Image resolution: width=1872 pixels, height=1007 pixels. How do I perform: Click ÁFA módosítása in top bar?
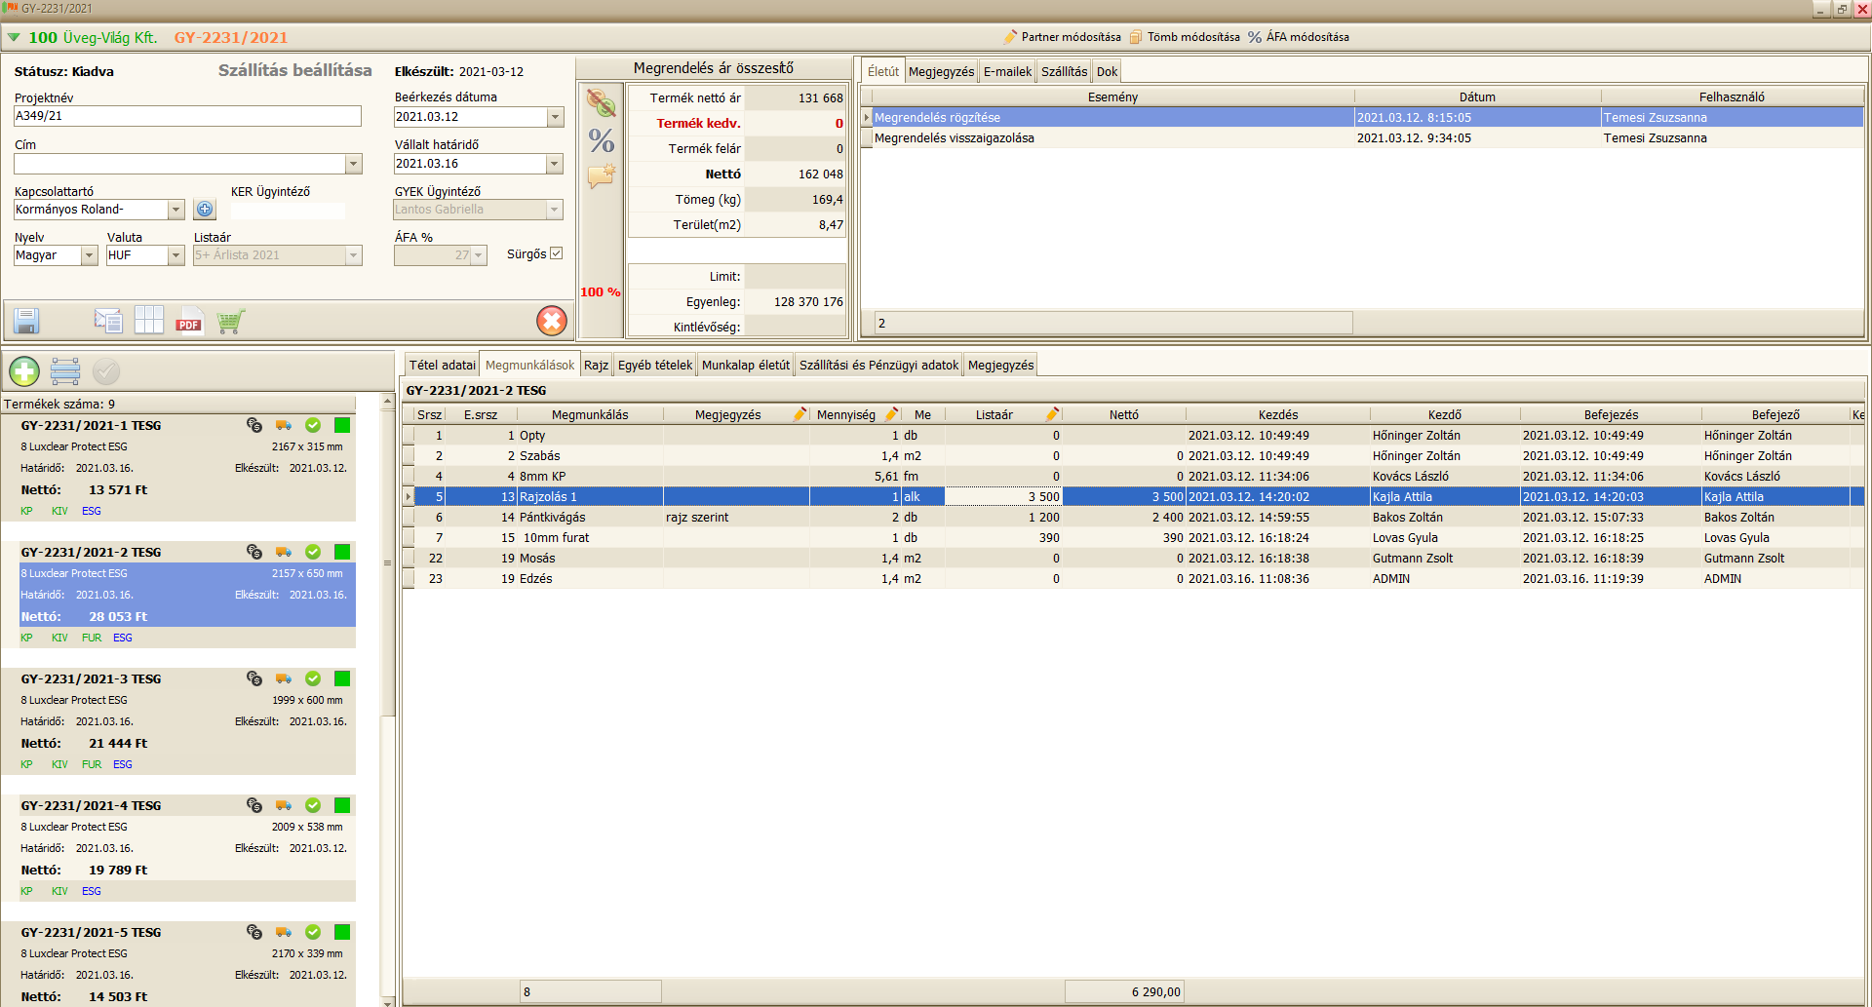pyautogui.click(x=1306, y=37)
